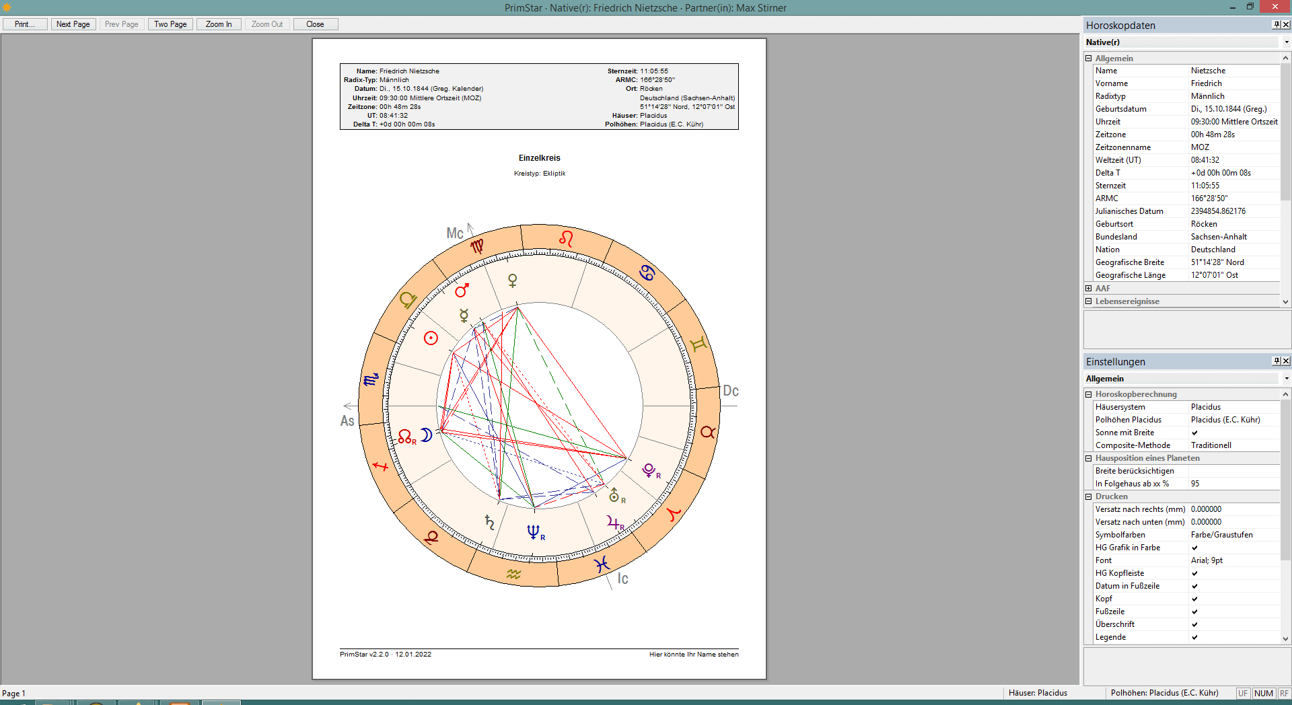Select the Mercury glyph in the chart
The height and width of the screenshot is (705, 1292).
(464, 315)
